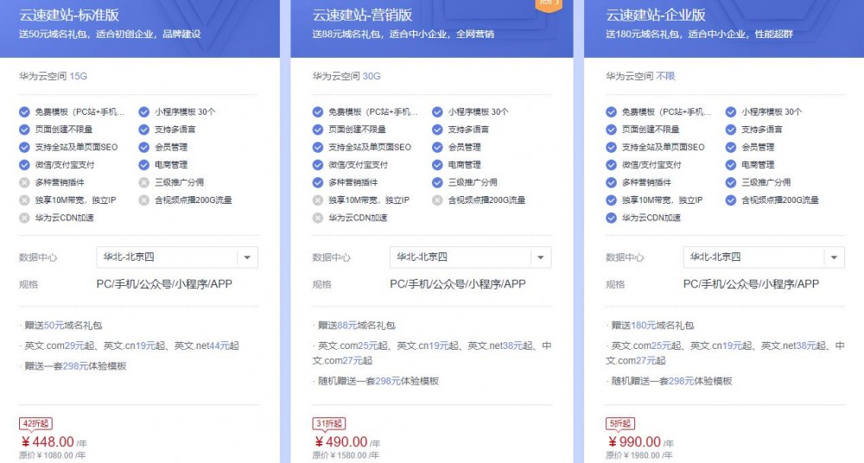
Task: Click gray X icon beside 三级推广分佣 in 标准版
Action: (x=144, y=182)
